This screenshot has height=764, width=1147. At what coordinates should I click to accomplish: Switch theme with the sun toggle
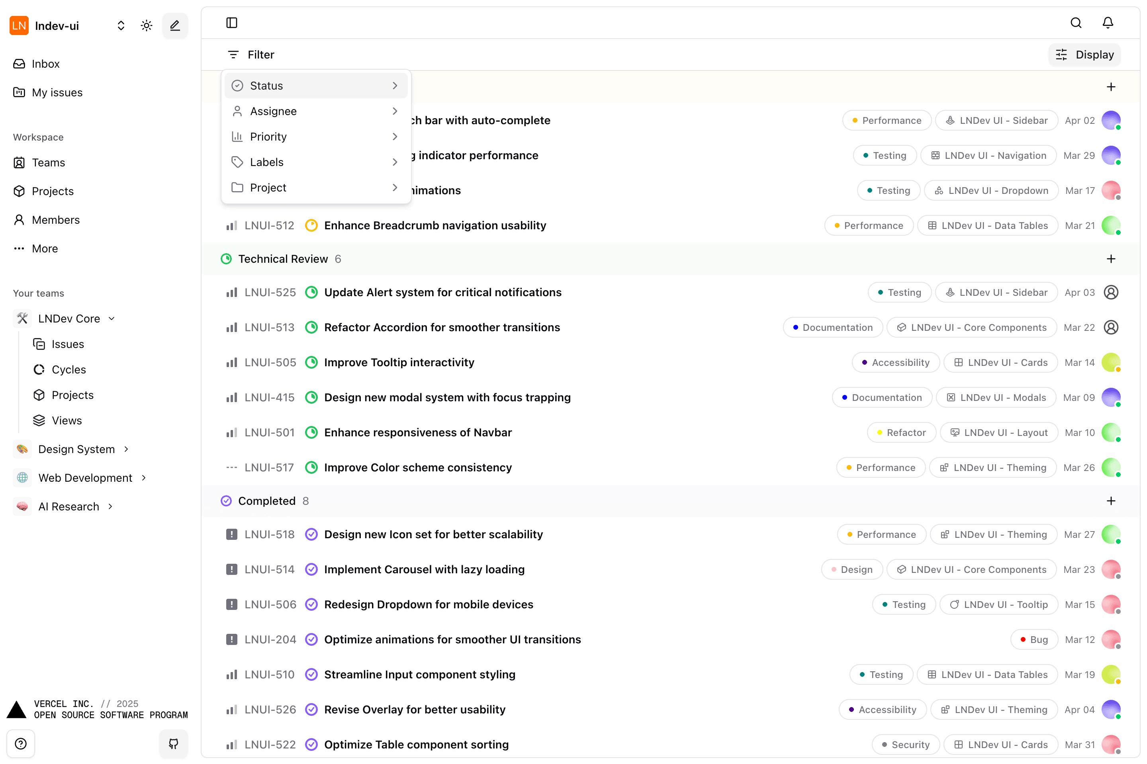[x=146, y=25]
